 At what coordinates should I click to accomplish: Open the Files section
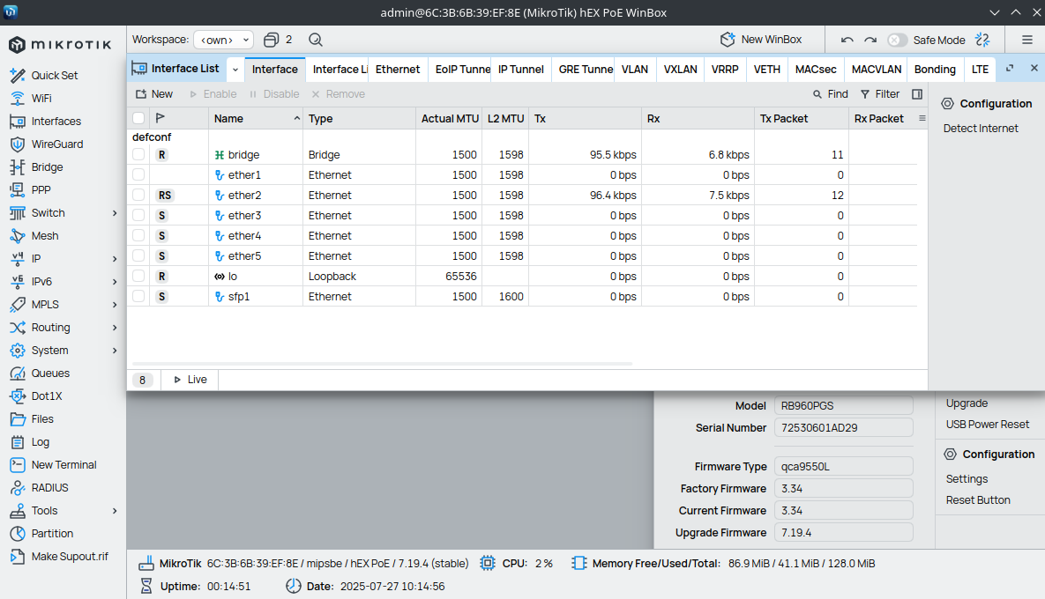coord(42,419)
